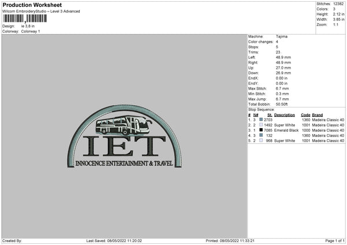Screen dimensions: 347x245
Task: Select the design name 'ie 3,8 in'
Action: pyautogui.click(x=28, y=26)
